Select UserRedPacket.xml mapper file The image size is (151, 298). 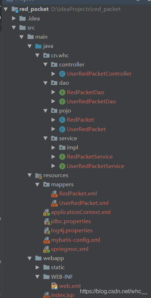pos(84,203)
